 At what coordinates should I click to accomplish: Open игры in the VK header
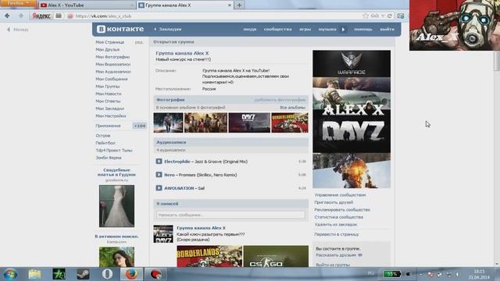(305, 30)
